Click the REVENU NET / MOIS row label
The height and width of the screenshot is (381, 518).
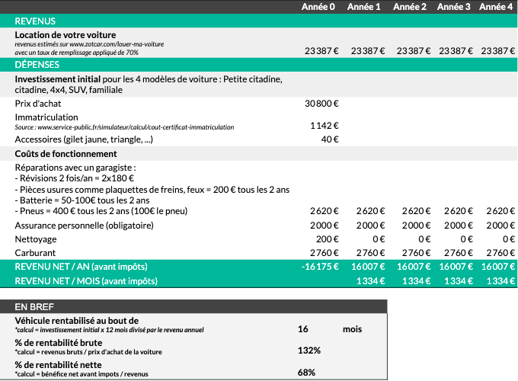point(81,281)
